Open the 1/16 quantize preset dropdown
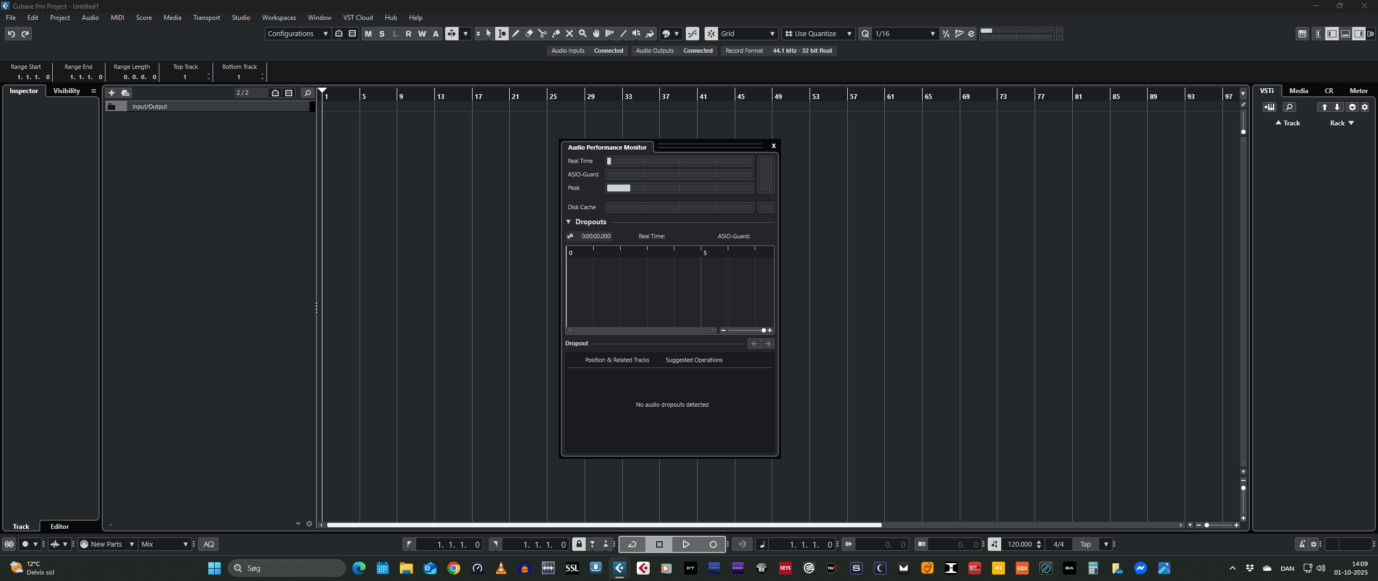 pos(904,33)
